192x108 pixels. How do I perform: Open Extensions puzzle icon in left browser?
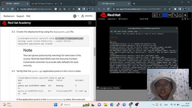coord(79,9)
